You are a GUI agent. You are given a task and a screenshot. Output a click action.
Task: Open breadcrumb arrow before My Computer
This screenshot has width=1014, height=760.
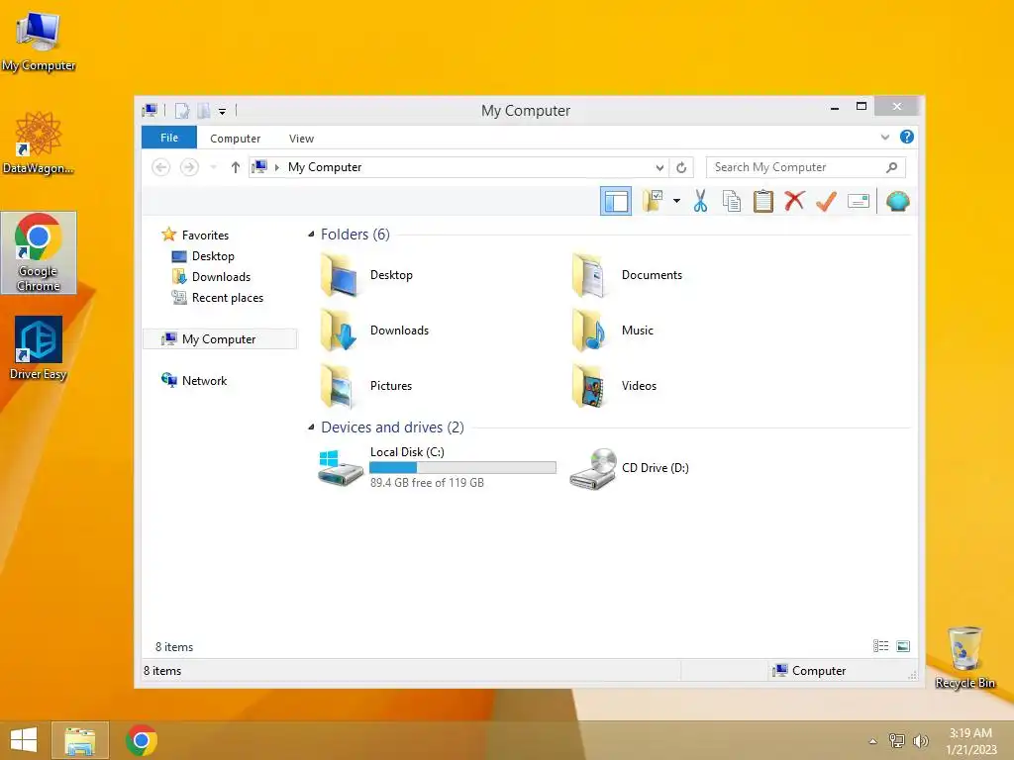pos(277,167)
